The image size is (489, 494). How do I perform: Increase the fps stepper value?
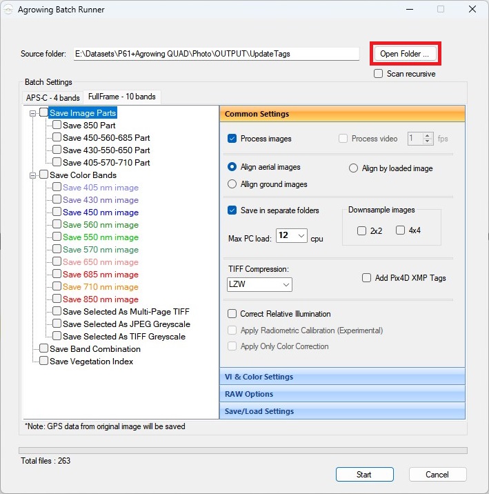[x=428, y=136]
